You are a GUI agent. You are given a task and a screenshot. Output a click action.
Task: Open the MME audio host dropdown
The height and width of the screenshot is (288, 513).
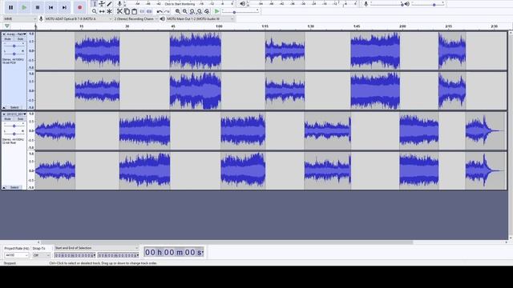point(19,19)
